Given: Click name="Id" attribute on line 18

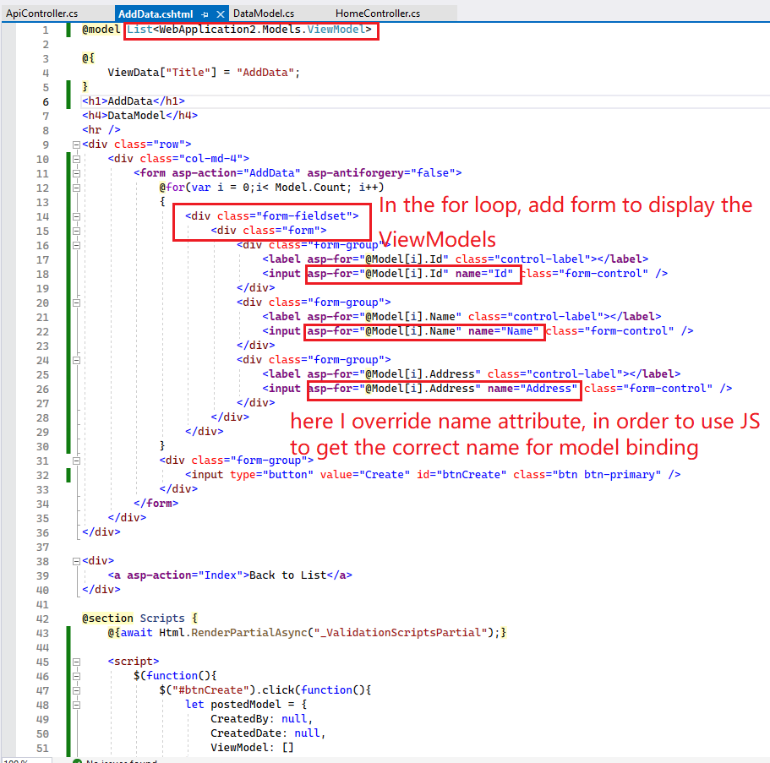Looking at the screenshot, I should (x=484, y=274).
